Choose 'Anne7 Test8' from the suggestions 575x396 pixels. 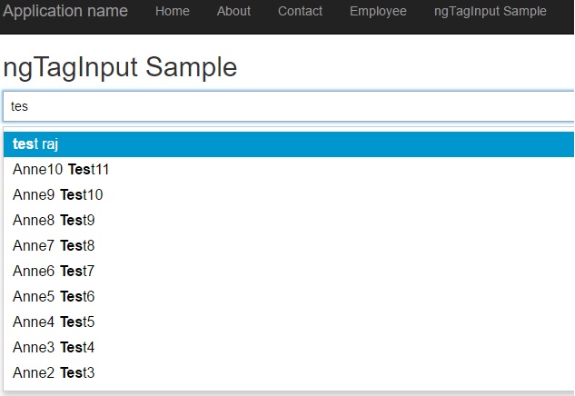[54, 246]
